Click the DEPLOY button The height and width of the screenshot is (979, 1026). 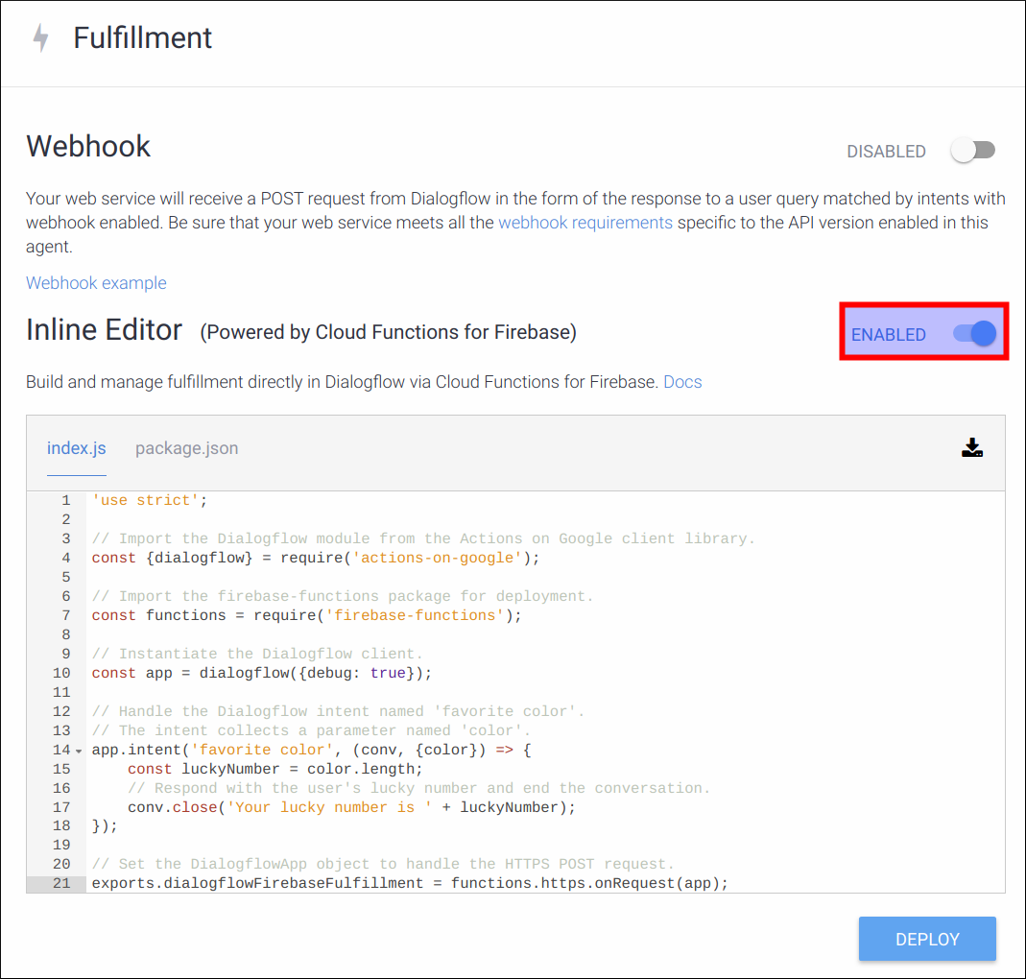(926, 939)
